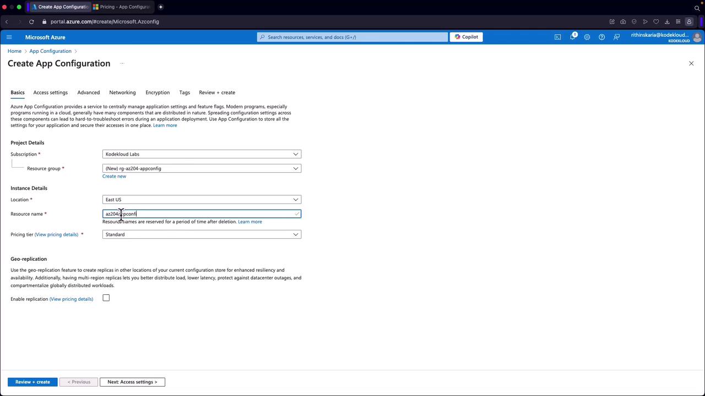This screenshot has width=705, height=396.
Task: Click the blue Review + create button
Action: (x=32, y=382)
